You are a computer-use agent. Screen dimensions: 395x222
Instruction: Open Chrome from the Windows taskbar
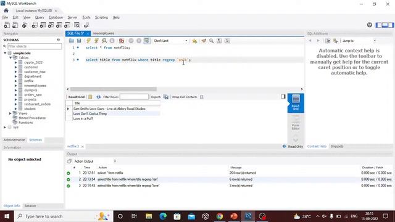click(220, 216)
